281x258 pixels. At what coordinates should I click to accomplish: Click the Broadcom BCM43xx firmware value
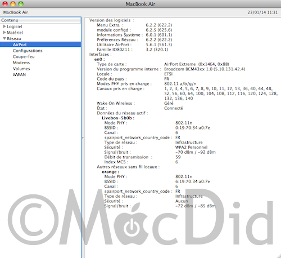click(205, 69)
